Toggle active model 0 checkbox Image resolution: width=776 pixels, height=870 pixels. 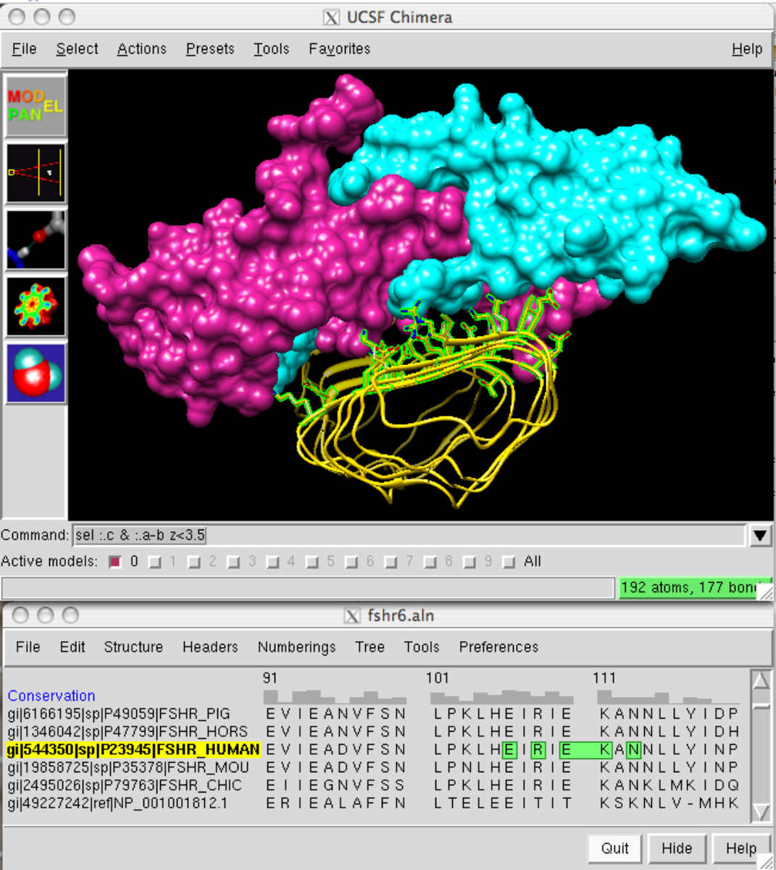(x=114, y=562)
